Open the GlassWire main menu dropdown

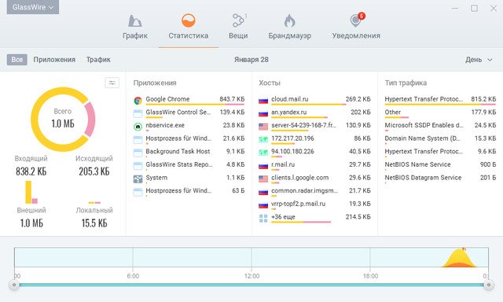click(x=33, y=7)
